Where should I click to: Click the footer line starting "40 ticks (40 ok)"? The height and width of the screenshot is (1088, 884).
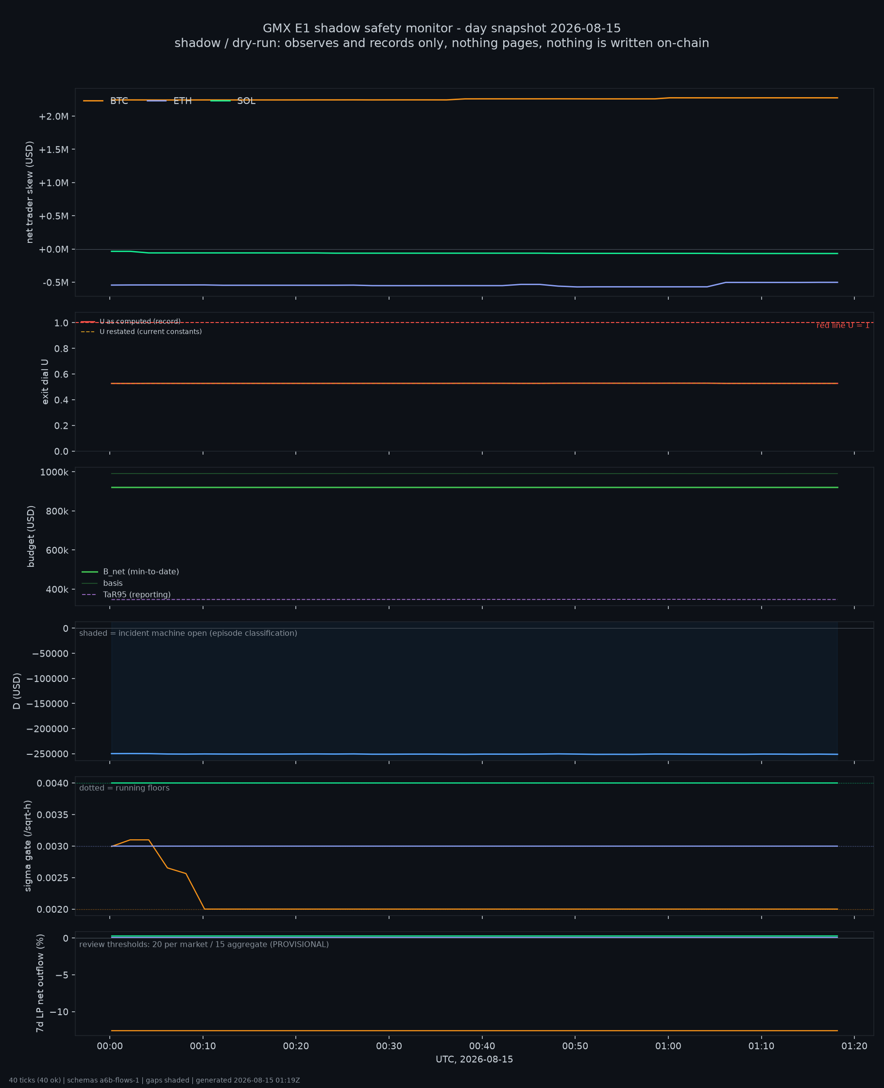point(154,1080)
